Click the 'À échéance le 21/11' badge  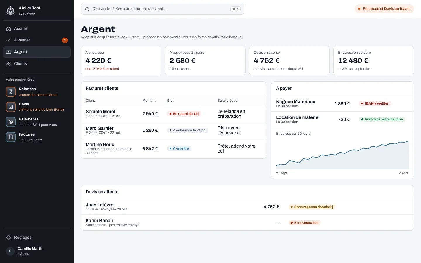[x=188, y=130]
